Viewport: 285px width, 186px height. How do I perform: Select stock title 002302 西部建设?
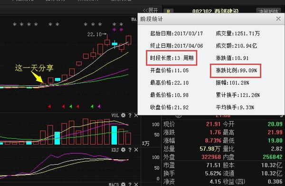point(215,11)
